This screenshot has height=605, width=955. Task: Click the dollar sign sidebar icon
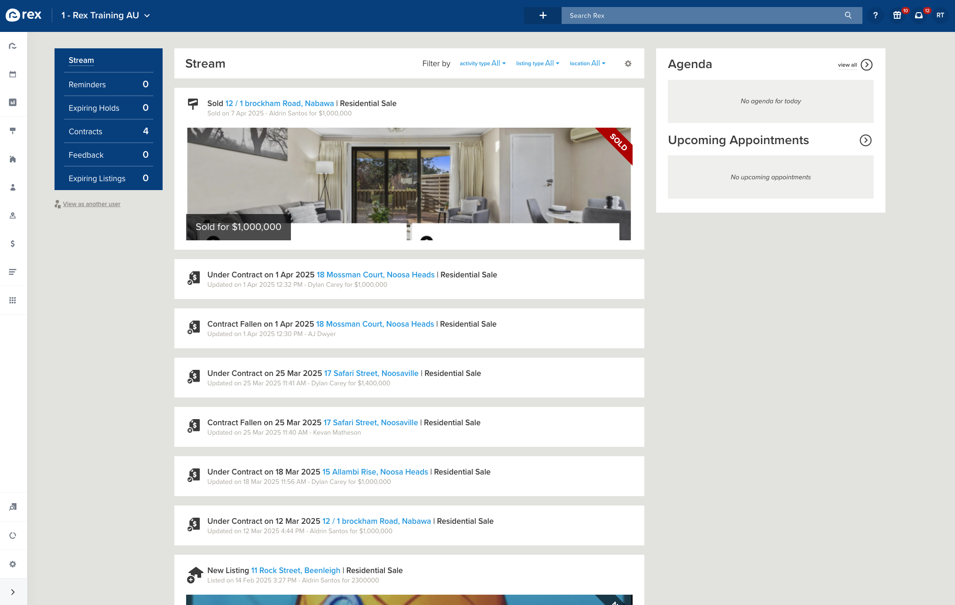[13, 244]
